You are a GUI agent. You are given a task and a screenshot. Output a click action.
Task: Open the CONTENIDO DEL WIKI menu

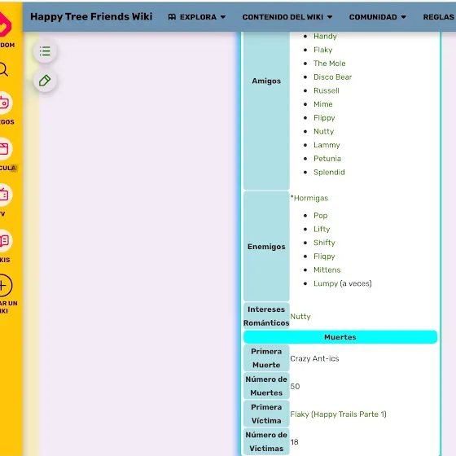287,17
